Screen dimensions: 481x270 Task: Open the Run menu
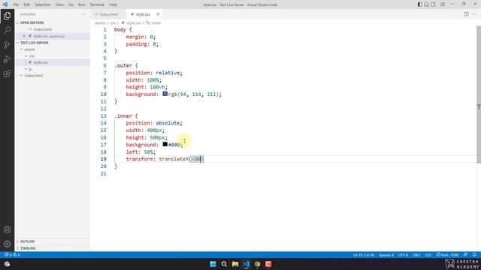(x=82, y=4)
